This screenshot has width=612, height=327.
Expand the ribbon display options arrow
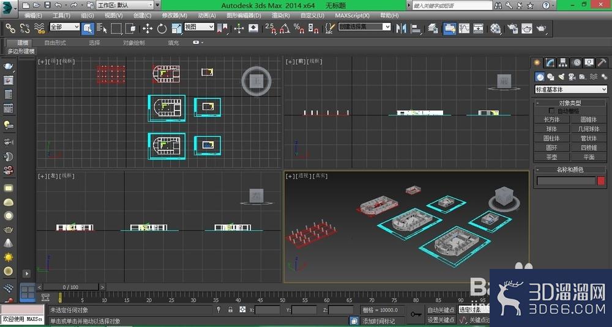(x=198, y=43)
